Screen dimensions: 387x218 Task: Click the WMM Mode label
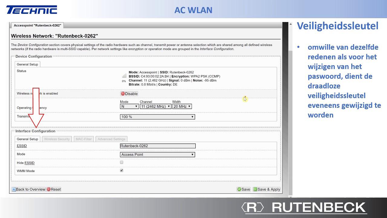[26, 171]
